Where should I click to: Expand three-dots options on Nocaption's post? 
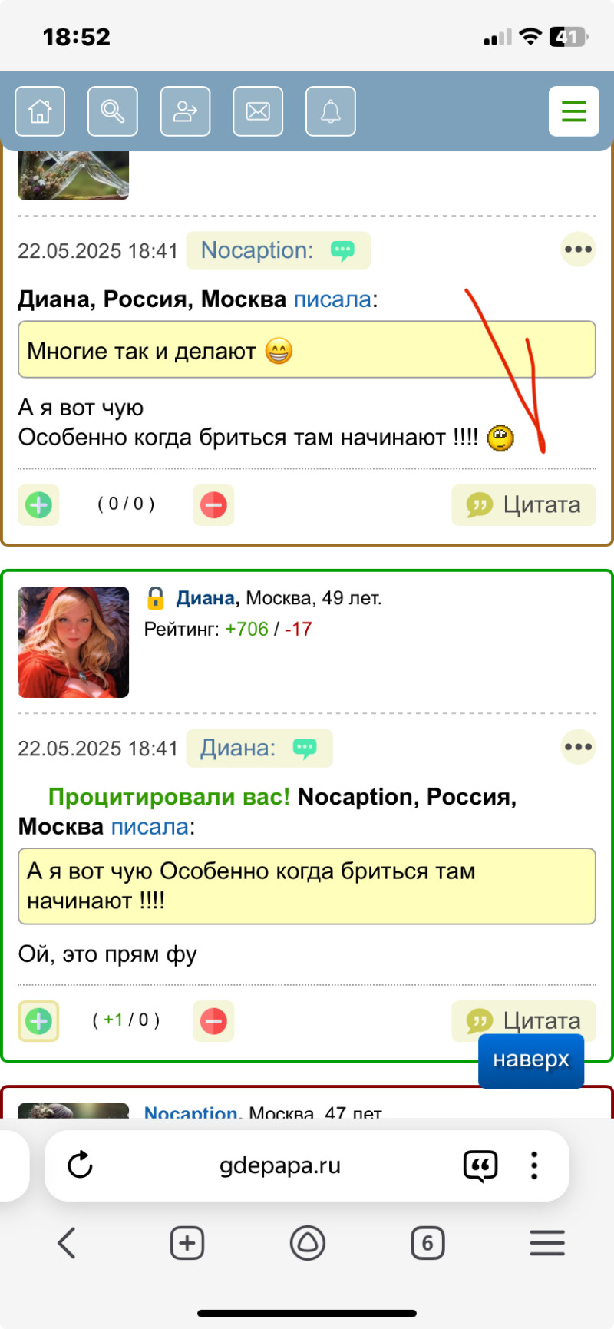click(578, 250)
